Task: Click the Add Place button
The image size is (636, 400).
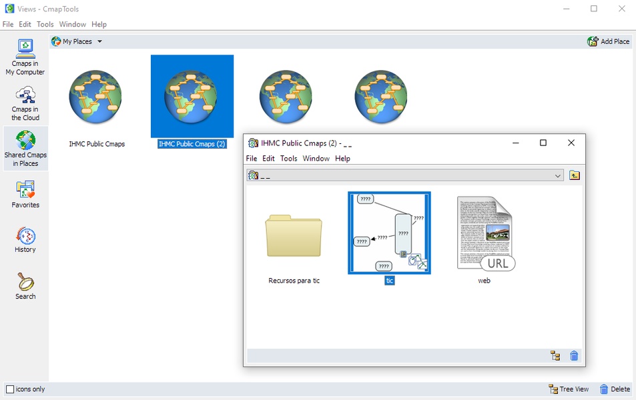Action: [x=608, y=41]
